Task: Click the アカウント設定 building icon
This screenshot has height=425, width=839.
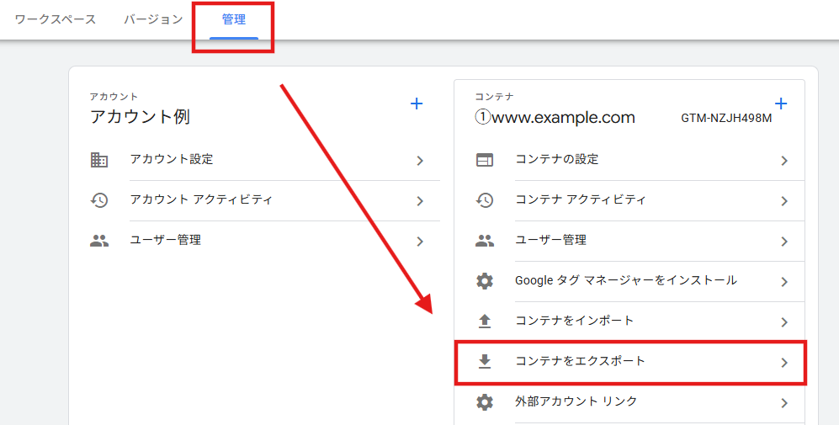Action: (x=99, y=160)
